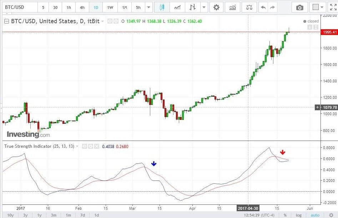Click the 2017-04-30 date label on time axis
Screen dimensions: 338x218
tap(248, 208)
